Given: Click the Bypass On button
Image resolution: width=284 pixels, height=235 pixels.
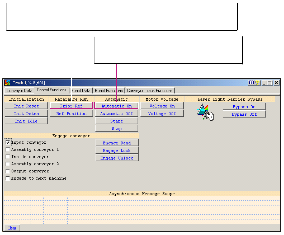Looking at the screenshot, I should 244,107.
